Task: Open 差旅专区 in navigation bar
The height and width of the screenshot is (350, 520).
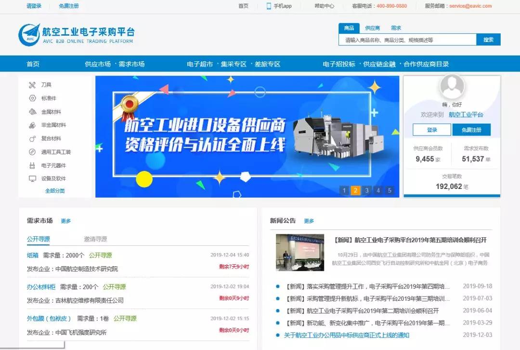Action: click(268, 64)
